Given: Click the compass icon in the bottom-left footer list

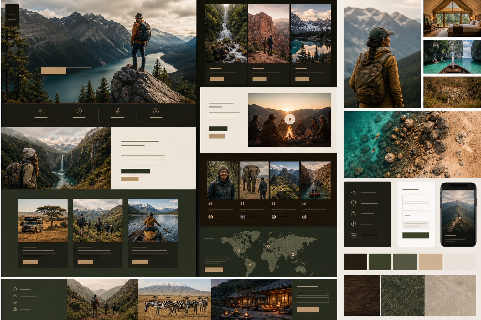Looking at the screenshot, I should coord(15,289).
